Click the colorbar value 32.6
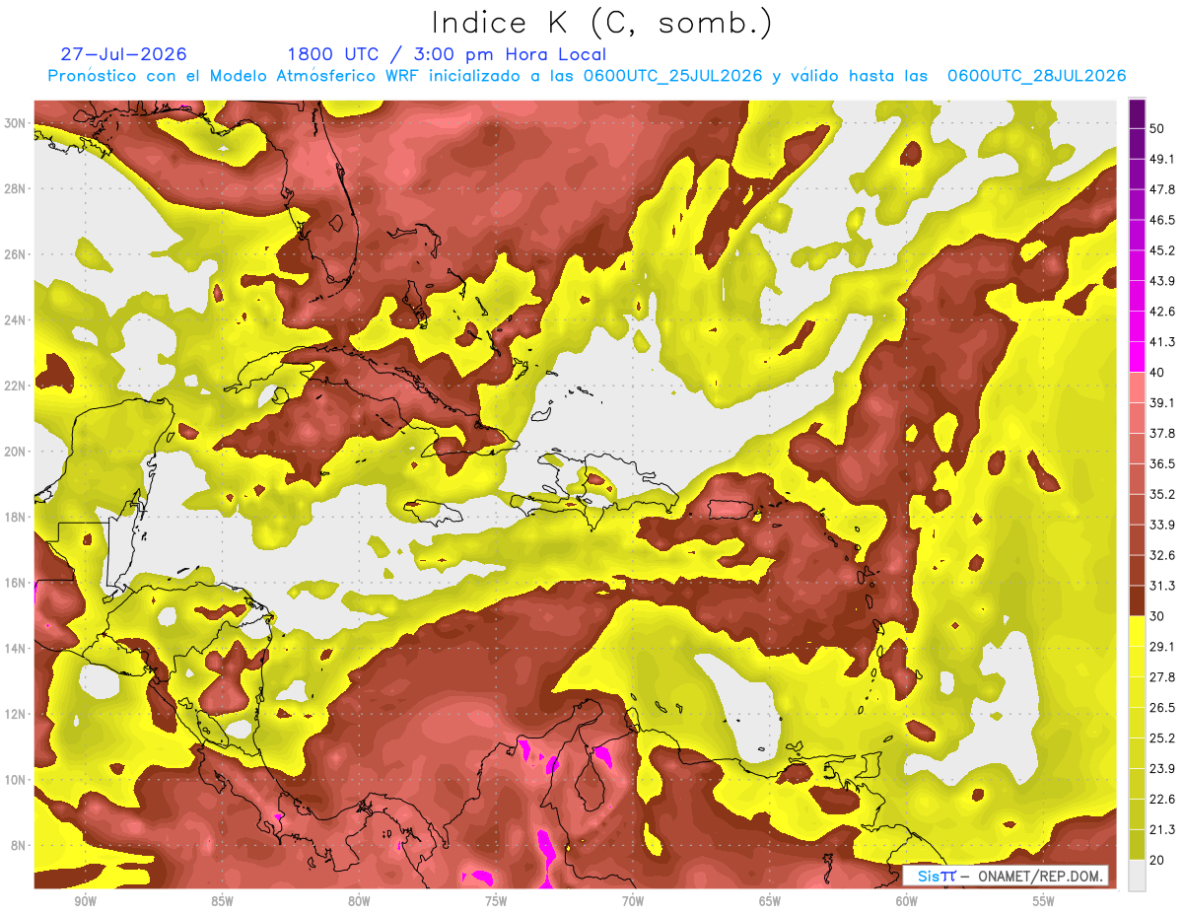This screenshot has width=1183, height=914. click(1162, 555)
